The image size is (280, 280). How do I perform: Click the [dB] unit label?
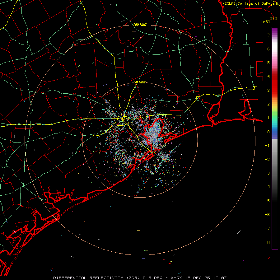pyautogui.click(x=266, y=21)
